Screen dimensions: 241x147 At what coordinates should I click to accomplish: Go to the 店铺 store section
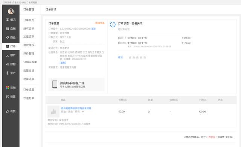(x=11, y=29)
